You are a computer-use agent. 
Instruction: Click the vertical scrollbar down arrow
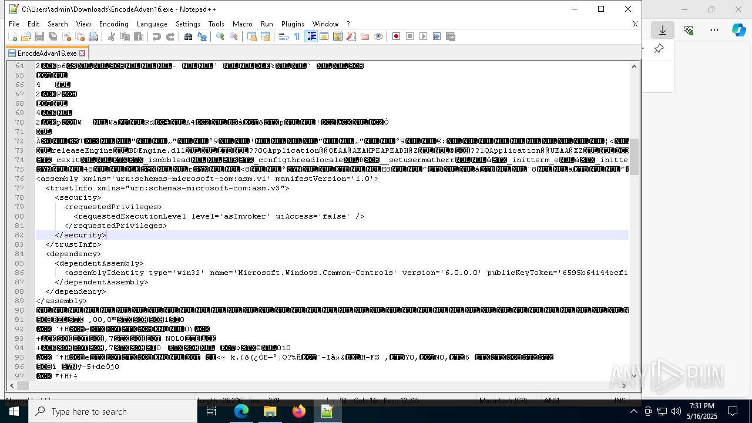[x=634, y=376]
